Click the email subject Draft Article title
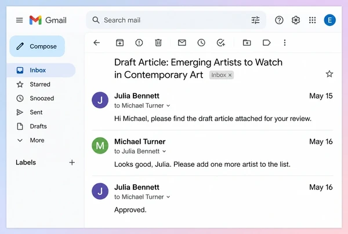348x234 pixels. 198,68
